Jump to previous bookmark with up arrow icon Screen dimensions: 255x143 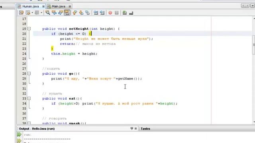[75, 13]
